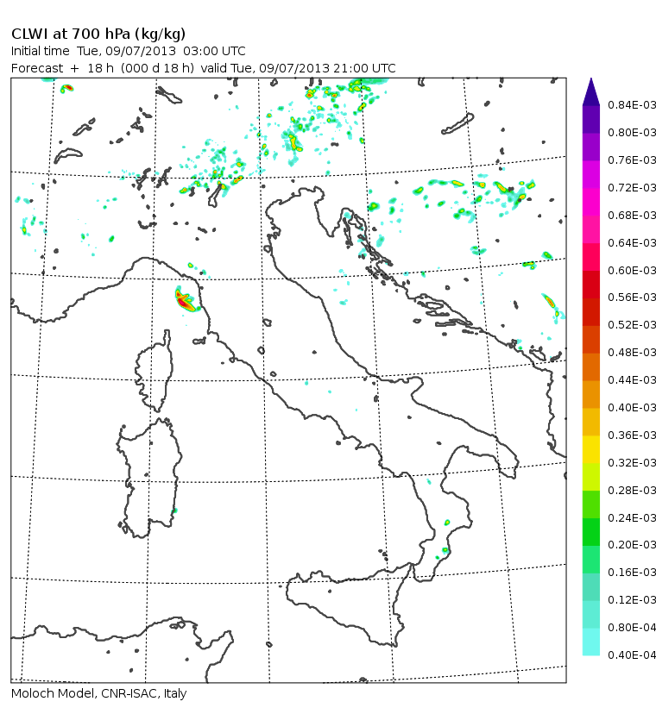Click the 0.60E-03 colorbar label
Image resolution: width=656 pixels, height=714 pixels.
[x=632, y=271]
